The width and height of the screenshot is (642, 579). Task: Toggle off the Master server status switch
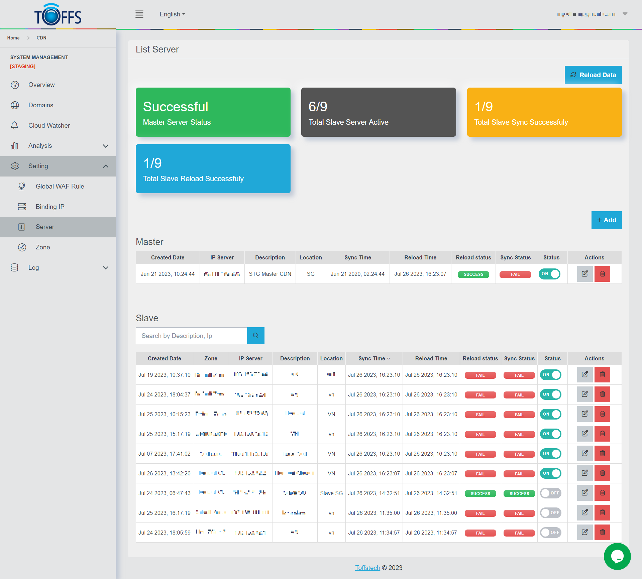550,274
